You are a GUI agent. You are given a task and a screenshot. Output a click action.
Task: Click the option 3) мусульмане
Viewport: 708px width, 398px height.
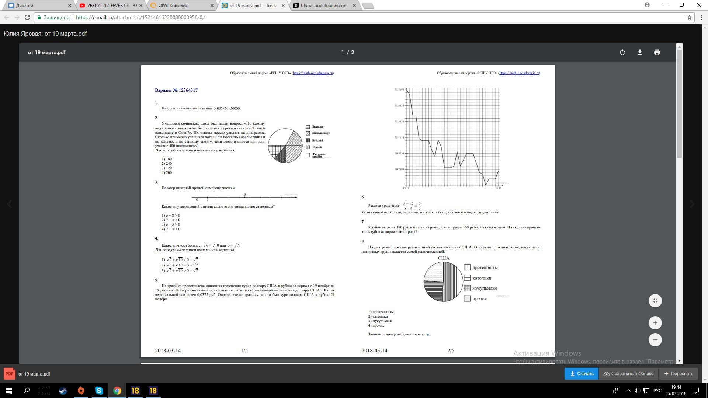pyautogui.click(x=380, y=321)
